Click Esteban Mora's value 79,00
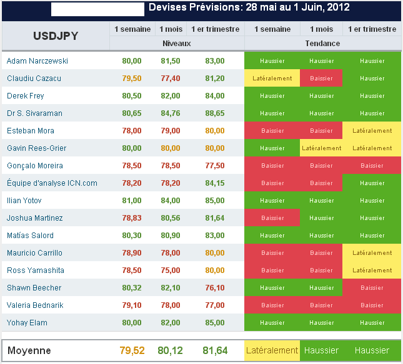Screen dimensions: 403x364 coord(171,131)
